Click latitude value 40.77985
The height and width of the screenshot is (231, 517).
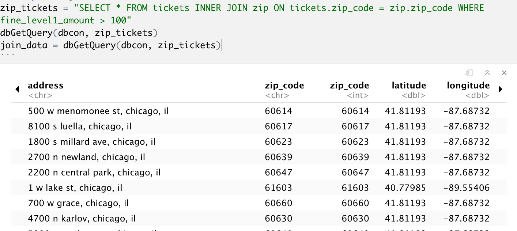(405, 188)
